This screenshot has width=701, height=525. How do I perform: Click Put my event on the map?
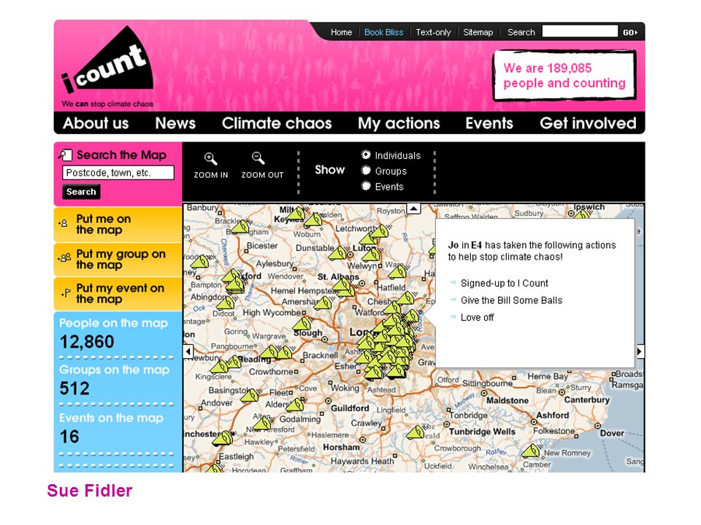[118, 294]
